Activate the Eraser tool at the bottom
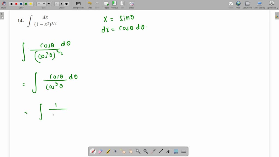 (x=100, y=151)
